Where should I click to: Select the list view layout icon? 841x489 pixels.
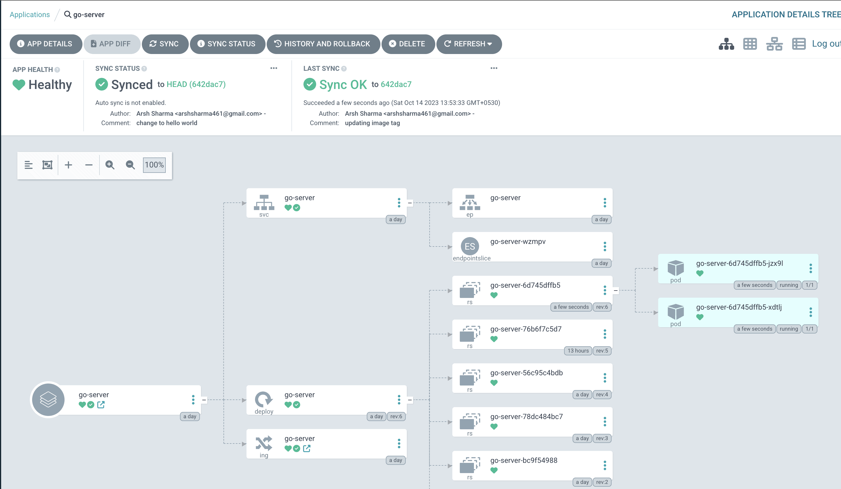point(799,44)
